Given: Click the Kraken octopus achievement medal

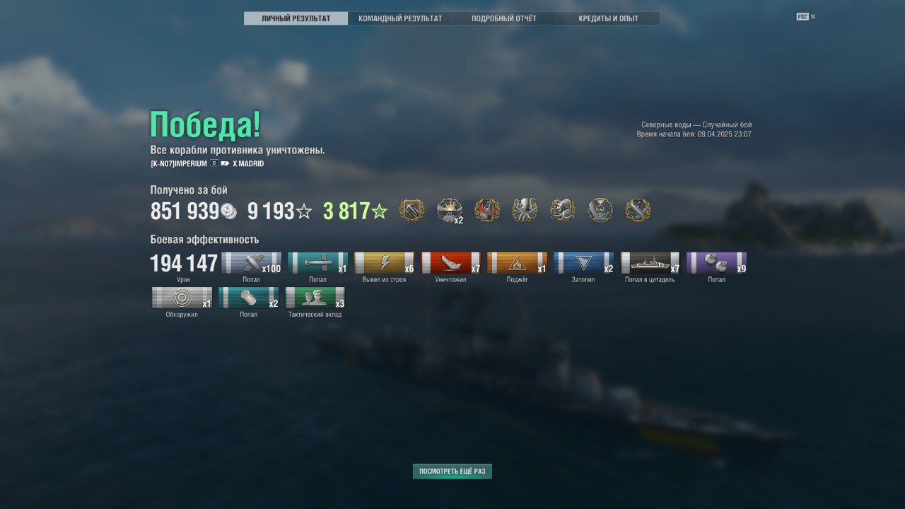Looking at the screenshot, I should (x=525, y=210).
